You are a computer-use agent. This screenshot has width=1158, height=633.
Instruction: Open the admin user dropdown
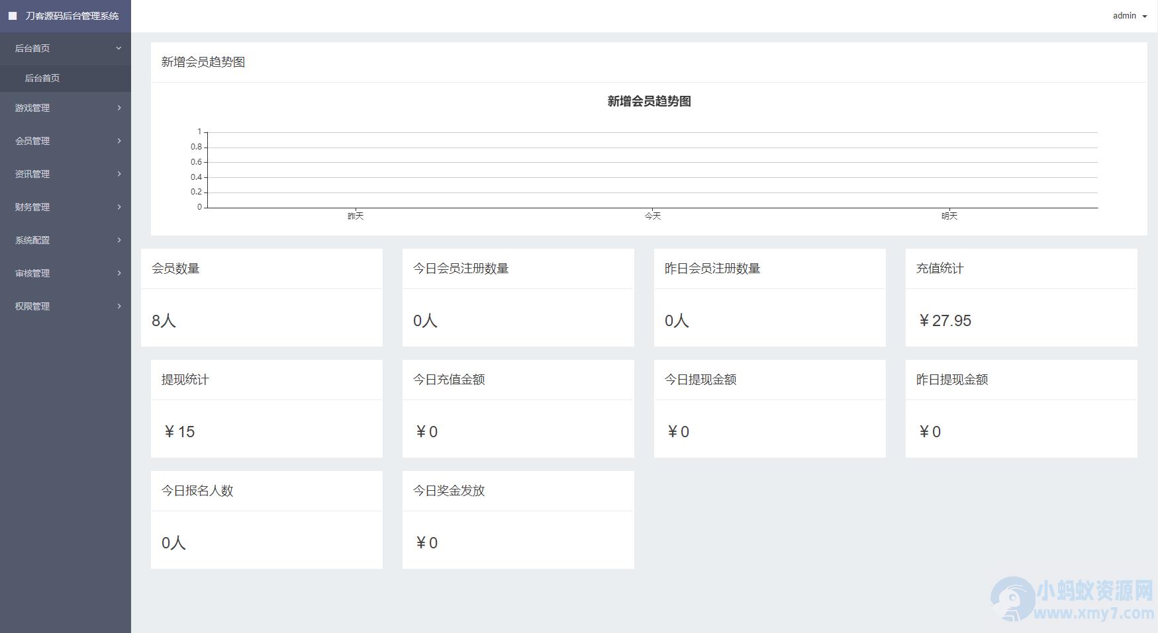1130,16
